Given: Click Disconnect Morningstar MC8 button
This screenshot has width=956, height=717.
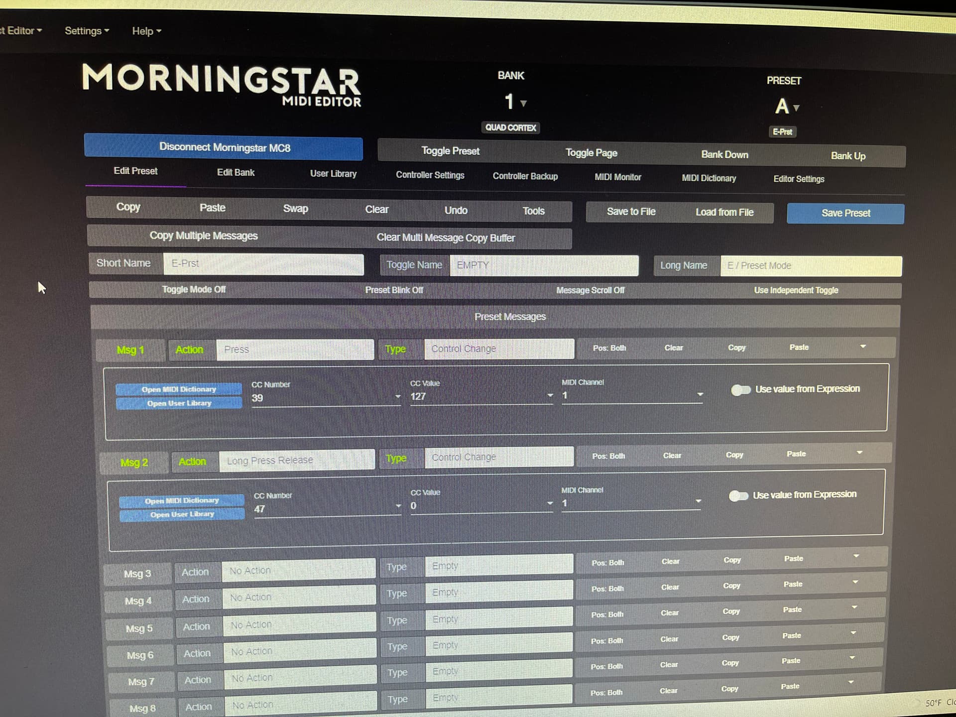Looking at the screenshot, I should (x=224, y=148).
